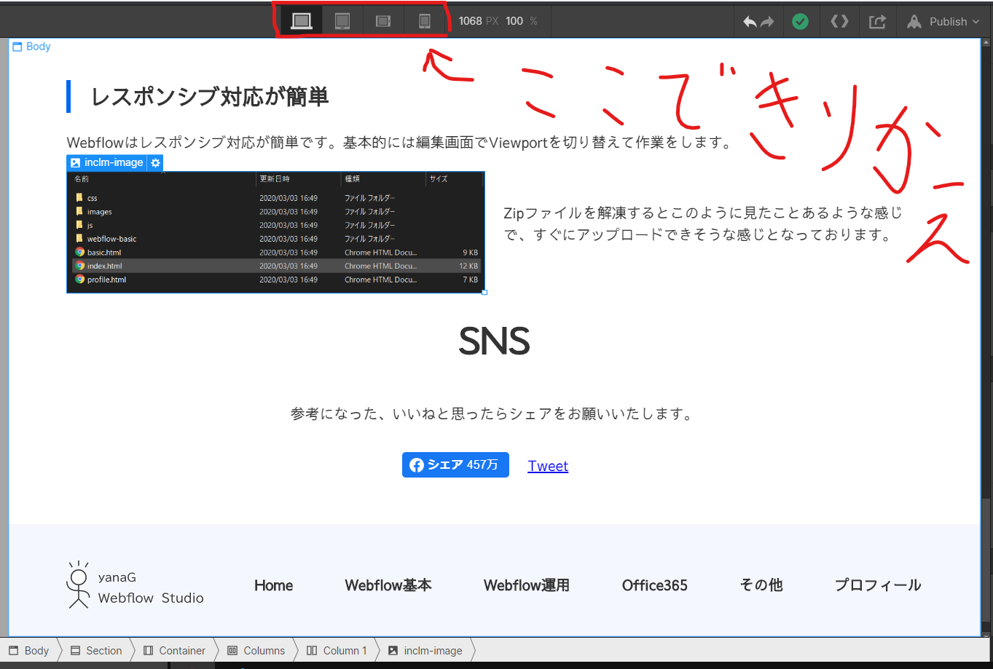Click the Body label on canvas
This screenshot has height=669, width=993.
click(x=31, y=47)
